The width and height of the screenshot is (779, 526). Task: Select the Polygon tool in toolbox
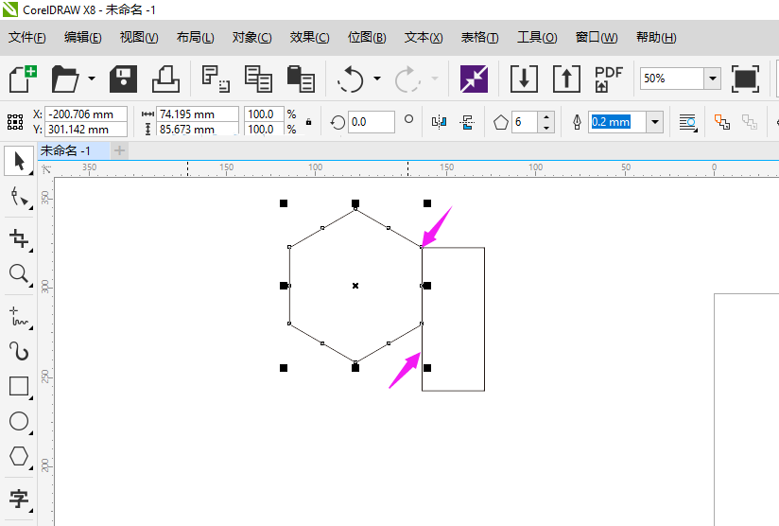(x=19, y=456)
